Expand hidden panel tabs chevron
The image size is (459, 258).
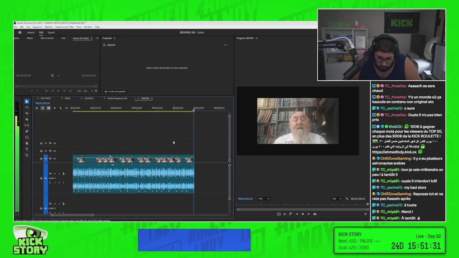pos(97,38)
